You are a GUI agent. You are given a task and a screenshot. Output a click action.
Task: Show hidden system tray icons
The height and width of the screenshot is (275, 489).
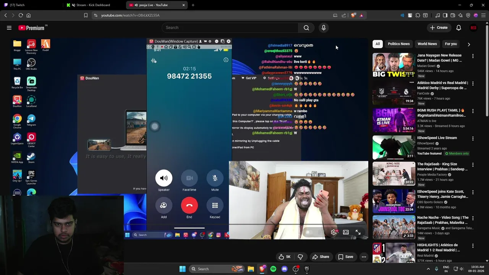click(x=428, y=269)
